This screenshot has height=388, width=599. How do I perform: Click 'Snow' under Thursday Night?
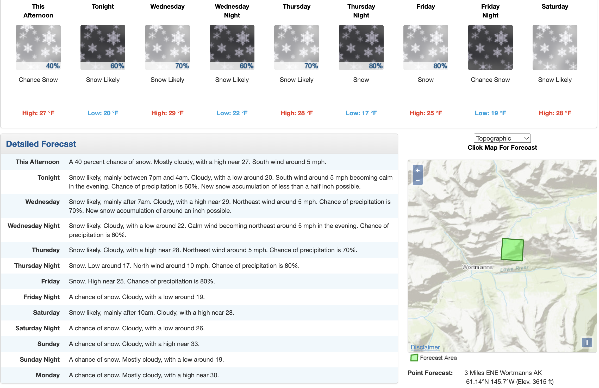[361, 80]
